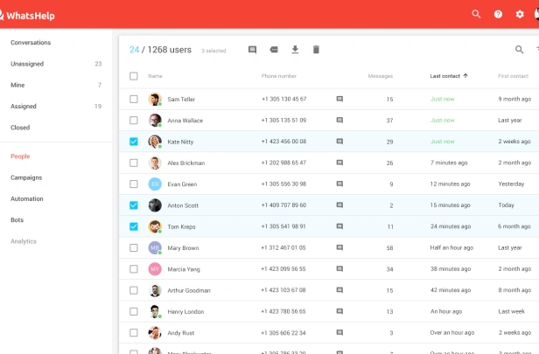
Task: Open chat icon in Sam Teller row
Action: point(339,99)
